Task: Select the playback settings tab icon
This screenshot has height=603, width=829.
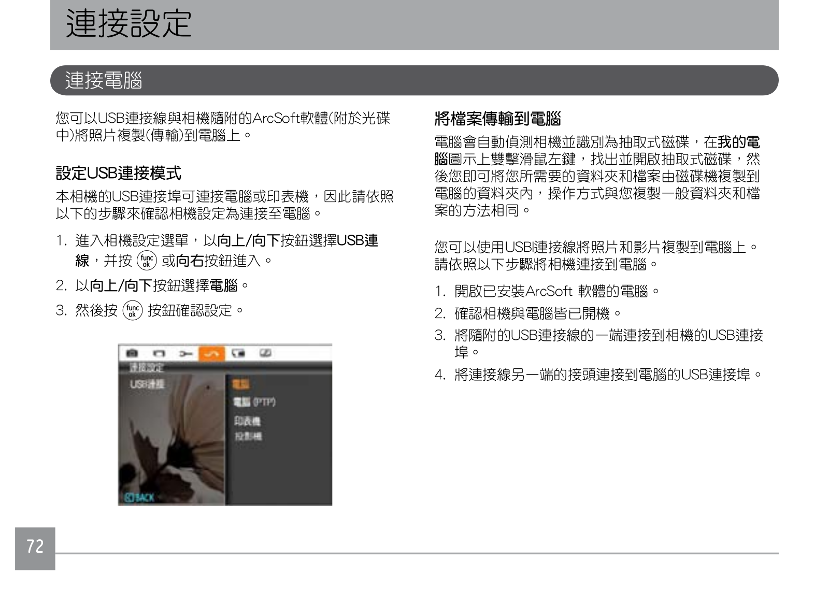Action: (160, 353)
